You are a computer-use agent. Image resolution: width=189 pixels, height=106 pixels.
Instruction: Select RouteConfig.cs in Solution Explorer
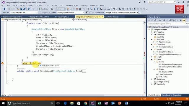point(165,42)
